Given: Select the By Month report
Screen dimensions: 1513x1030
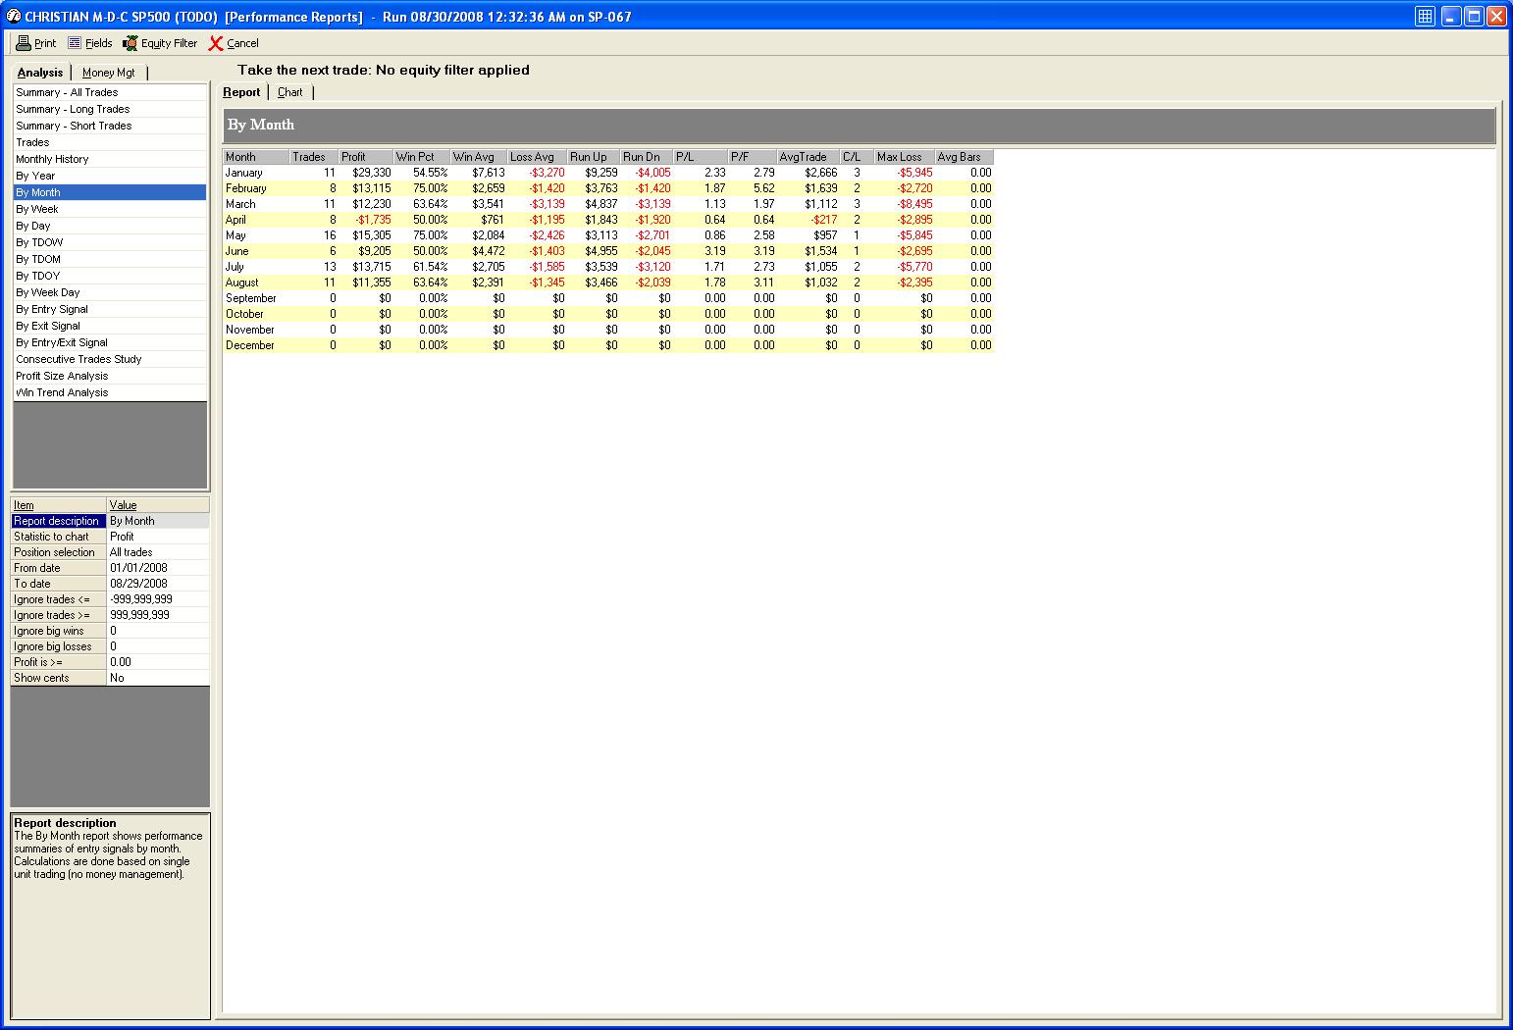Looking at the screenshot, I should pos(110,192).
